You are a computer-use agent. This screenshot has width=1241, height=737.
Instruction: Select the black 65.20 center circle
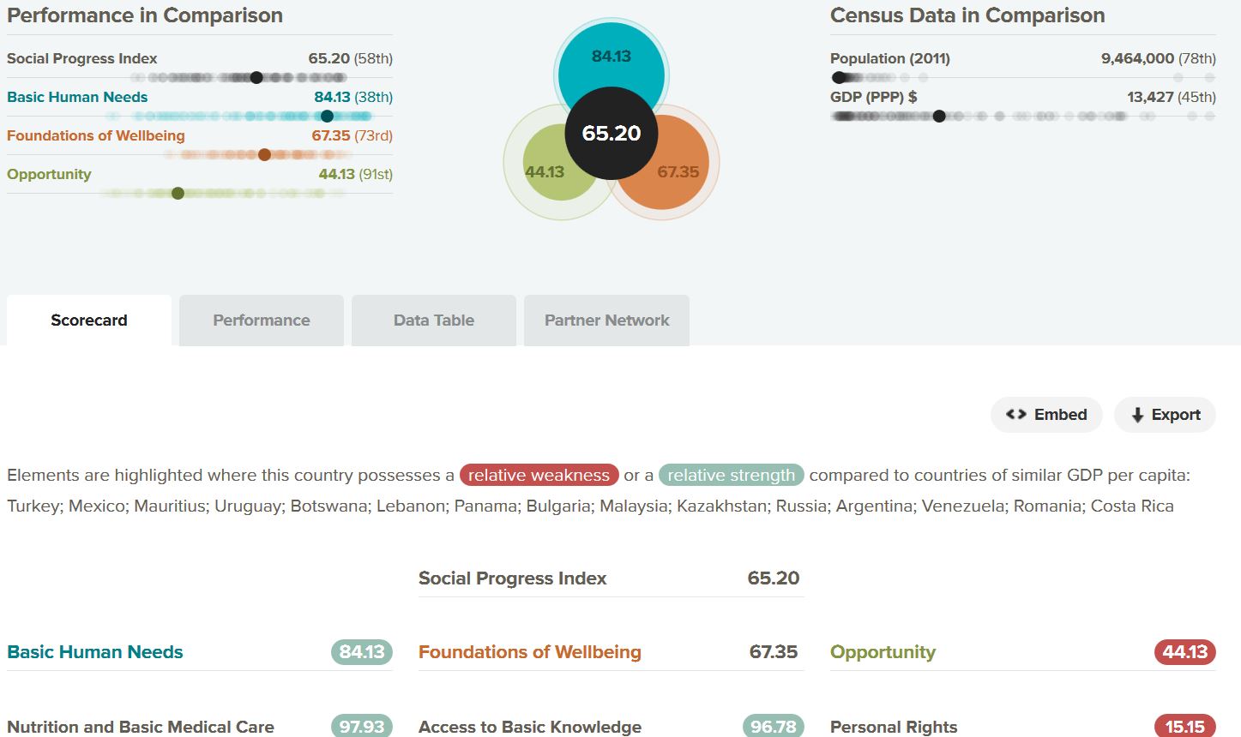click(611, 133)
